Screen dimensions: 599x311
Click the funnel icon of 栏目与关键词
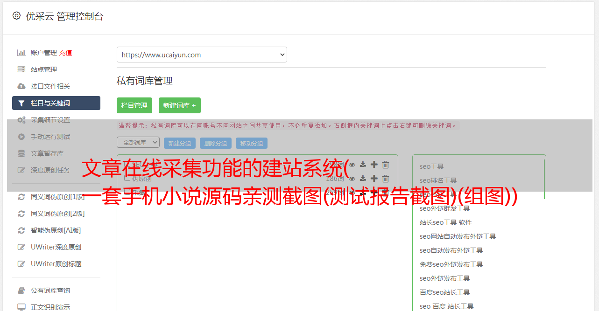click(x=21, y=103)
